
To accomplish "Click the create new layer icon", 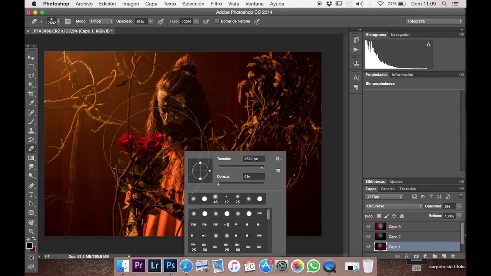I will coord(444,256).
